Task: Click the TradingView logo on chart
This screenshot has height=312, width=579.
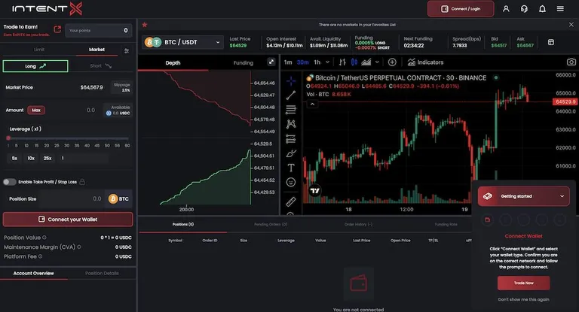Action: 315,190
